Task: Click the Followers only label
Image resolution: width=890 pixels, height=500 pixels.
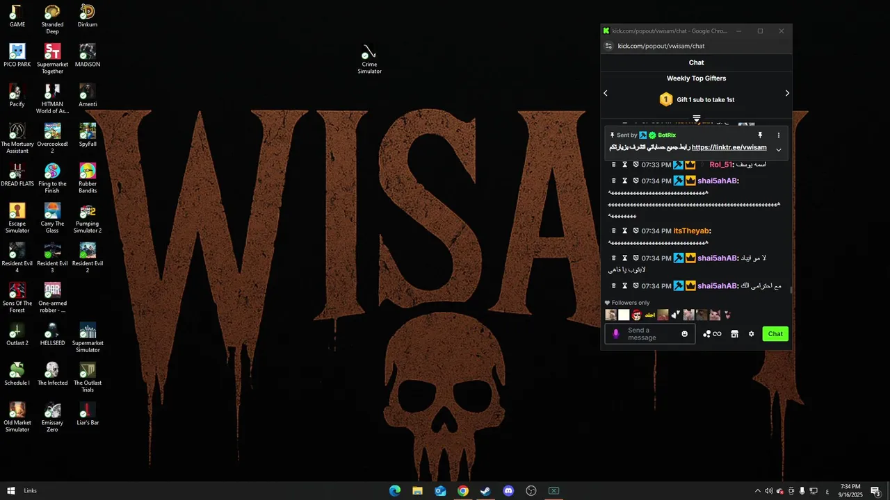Action: coord(631,303)
